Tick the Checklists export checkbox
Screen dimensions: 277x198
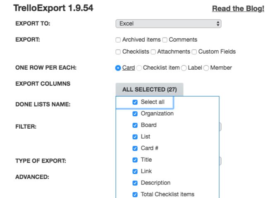[x=118, y=52]
